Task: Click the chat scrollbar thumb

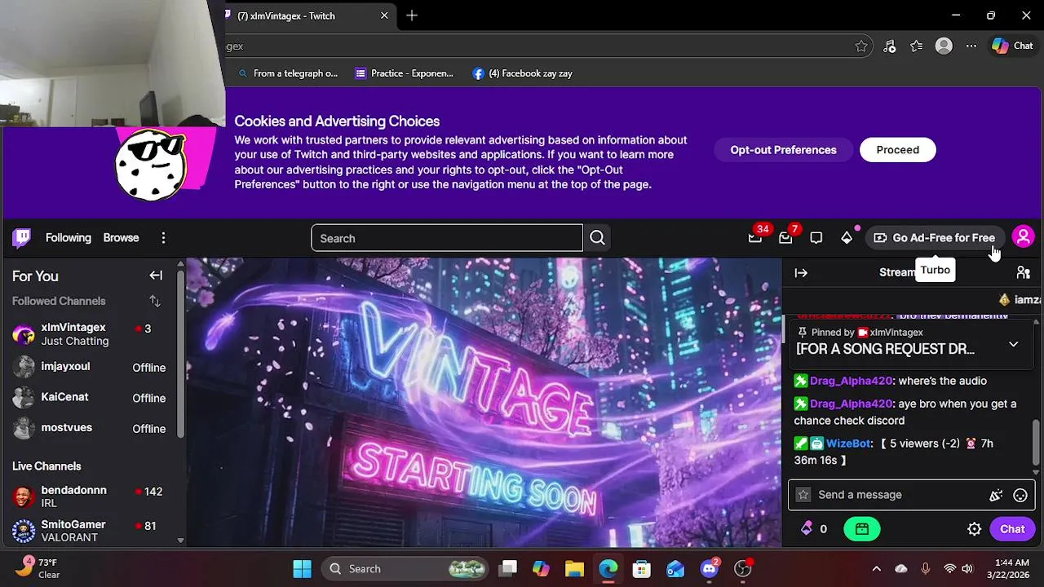Action: click(1037, 440)
